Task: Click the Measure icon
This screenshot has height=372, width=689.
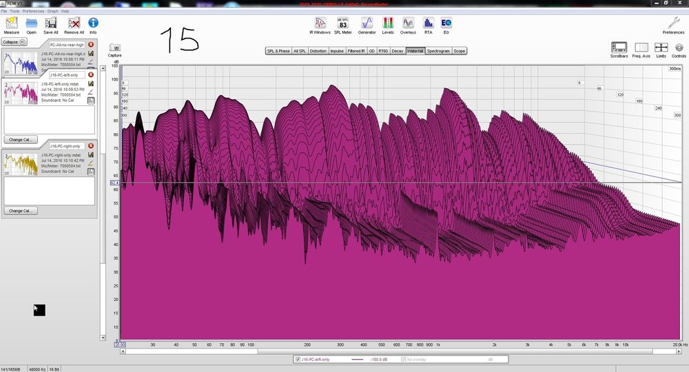Action: pyautogui.click(x=12, y=25)
